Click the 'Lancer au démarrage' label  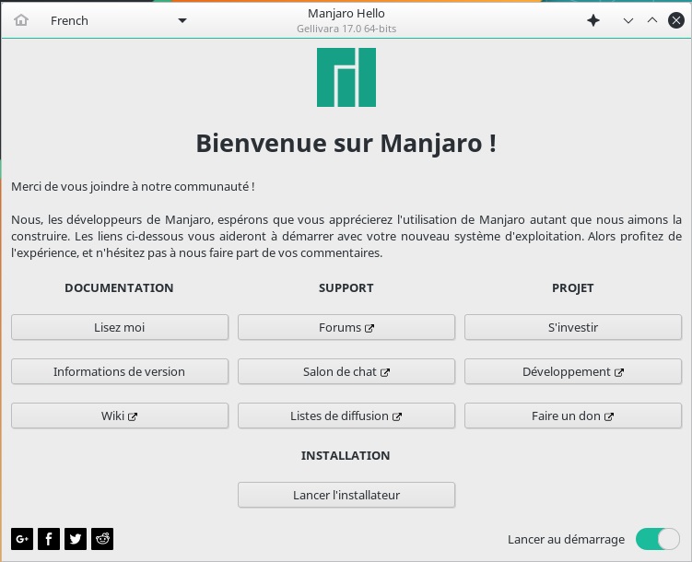click(566, 540)
